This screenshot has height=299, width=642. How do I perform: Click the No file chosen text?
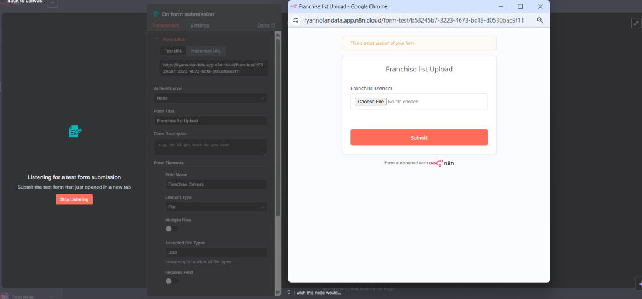(403, 102)
